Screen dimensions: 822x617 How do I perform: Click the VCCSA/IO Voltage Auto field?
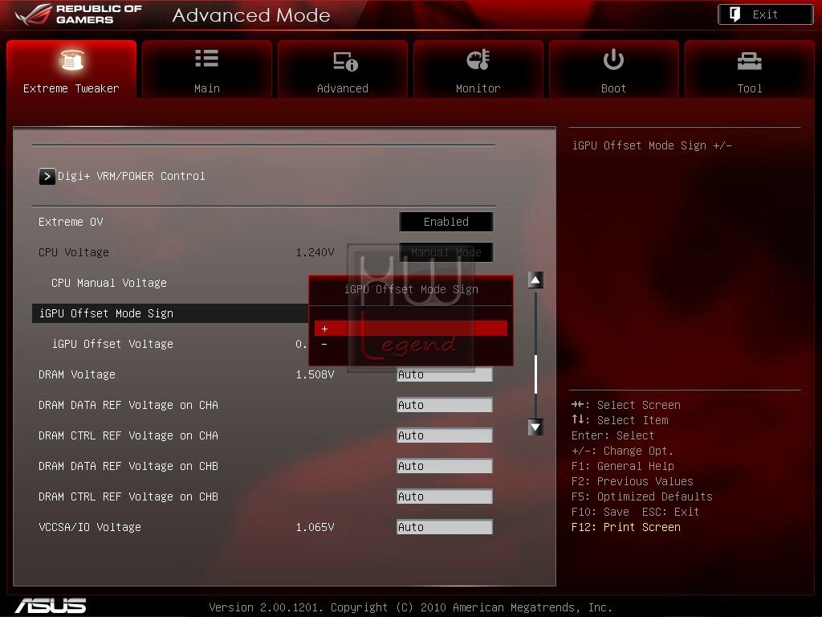444,527
